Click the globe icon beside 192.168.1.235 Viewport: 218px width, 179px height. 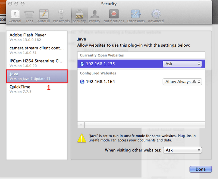[82, 64]
